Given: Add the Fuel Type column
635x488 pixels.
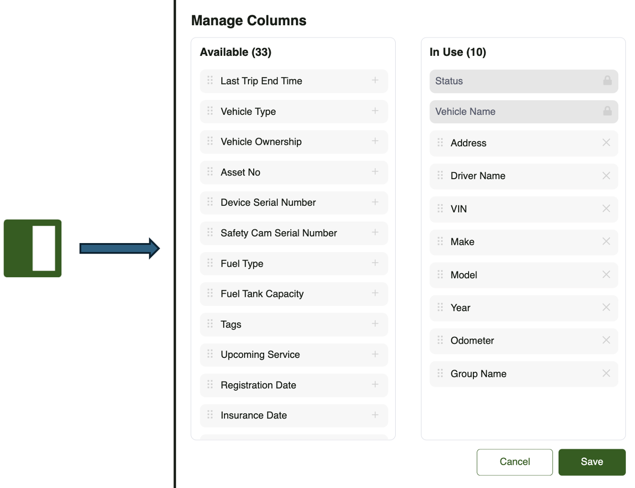Looking at the screenshot, I should pyautogui.click(x=375, y=263).
